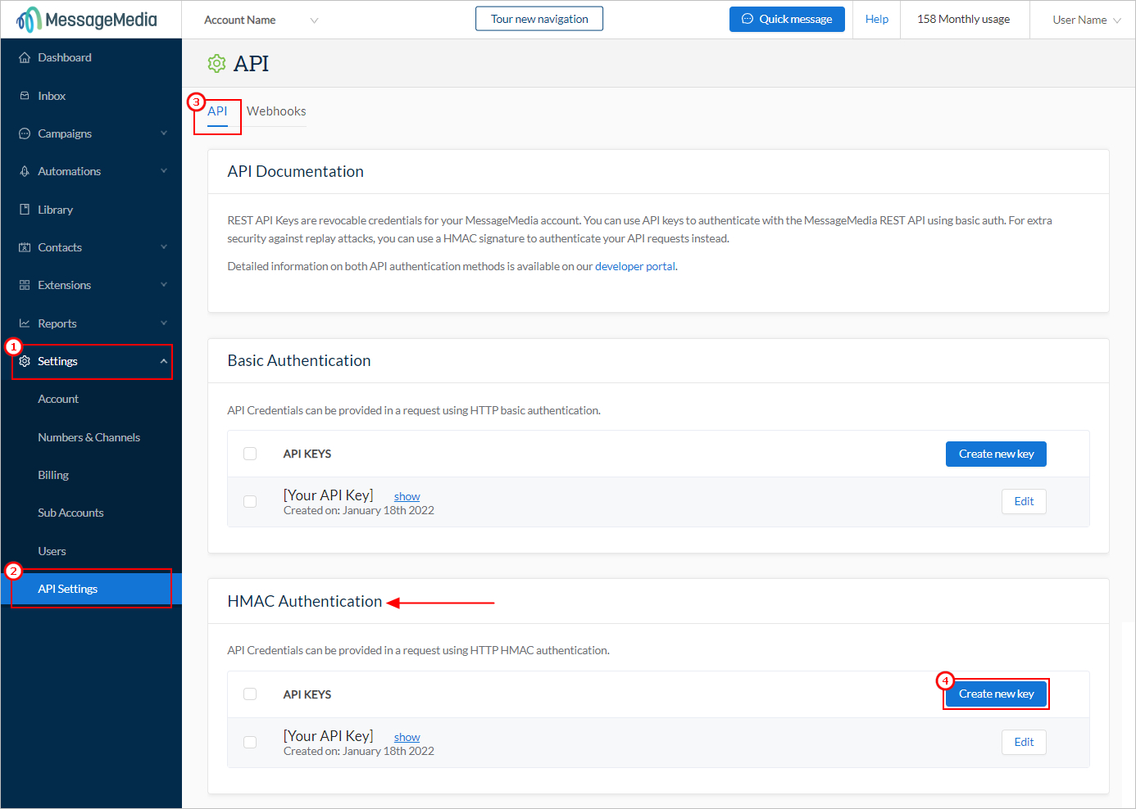
Task: Click Tour new navigation button
Action: [539, 19]
